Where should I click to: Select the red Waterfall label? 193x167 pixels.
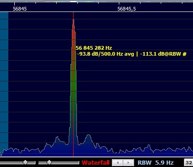pyautogui.click(x=96, y=162)
